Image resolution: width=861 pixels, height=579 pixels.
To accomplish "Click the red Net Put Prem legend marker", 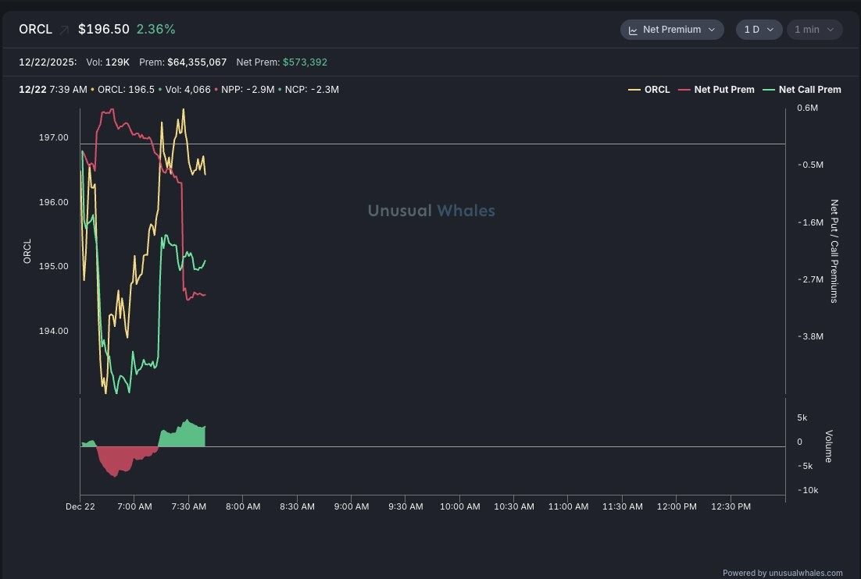I will (x=684, y=90).
